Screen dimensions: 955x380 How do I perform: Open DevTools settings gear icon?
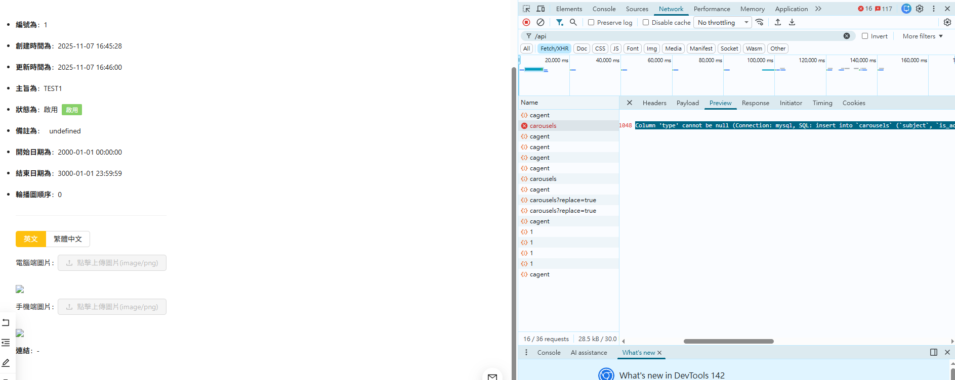click(920, 9)
